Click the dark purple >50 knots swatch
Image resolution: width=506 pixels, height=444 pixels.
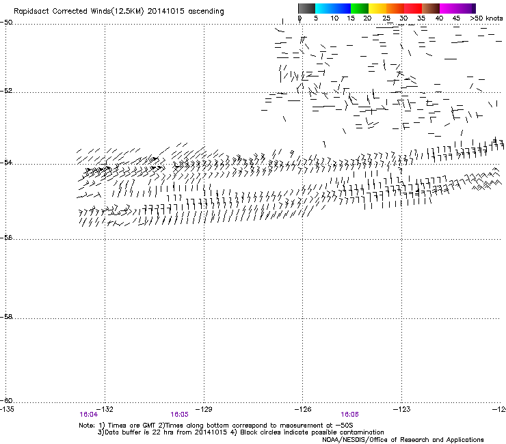(473, 8)
